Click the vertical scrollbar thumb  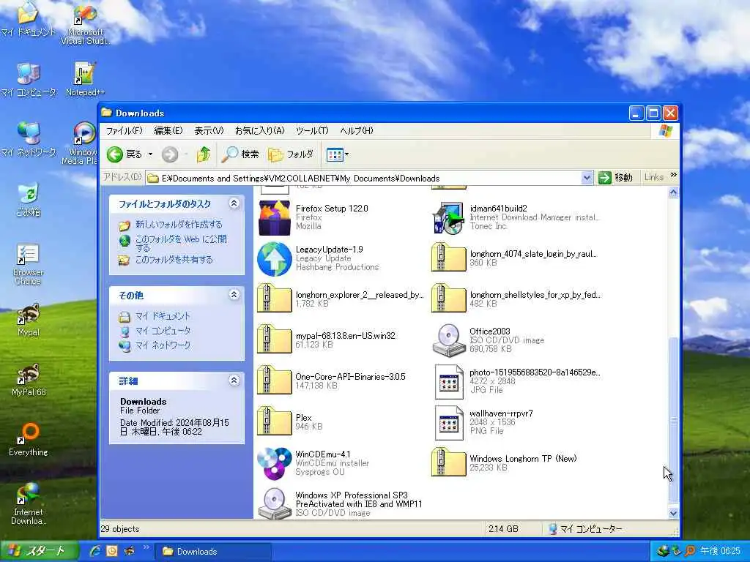click(x=673, y=419)
